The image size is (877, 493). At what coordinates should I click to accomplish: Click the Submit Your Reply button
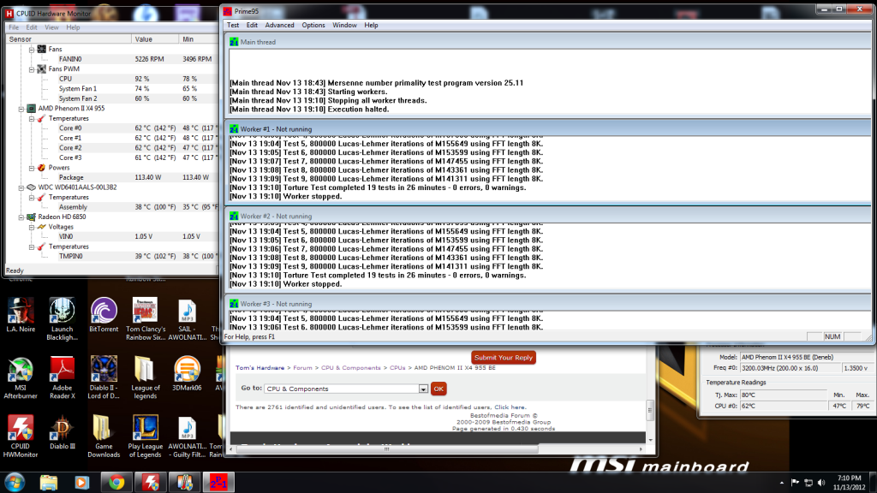(504, 358)
